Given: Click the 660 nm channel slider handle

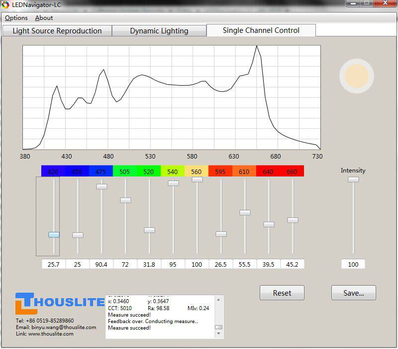Looking at the screenshot, I should (x=293, y=220).
